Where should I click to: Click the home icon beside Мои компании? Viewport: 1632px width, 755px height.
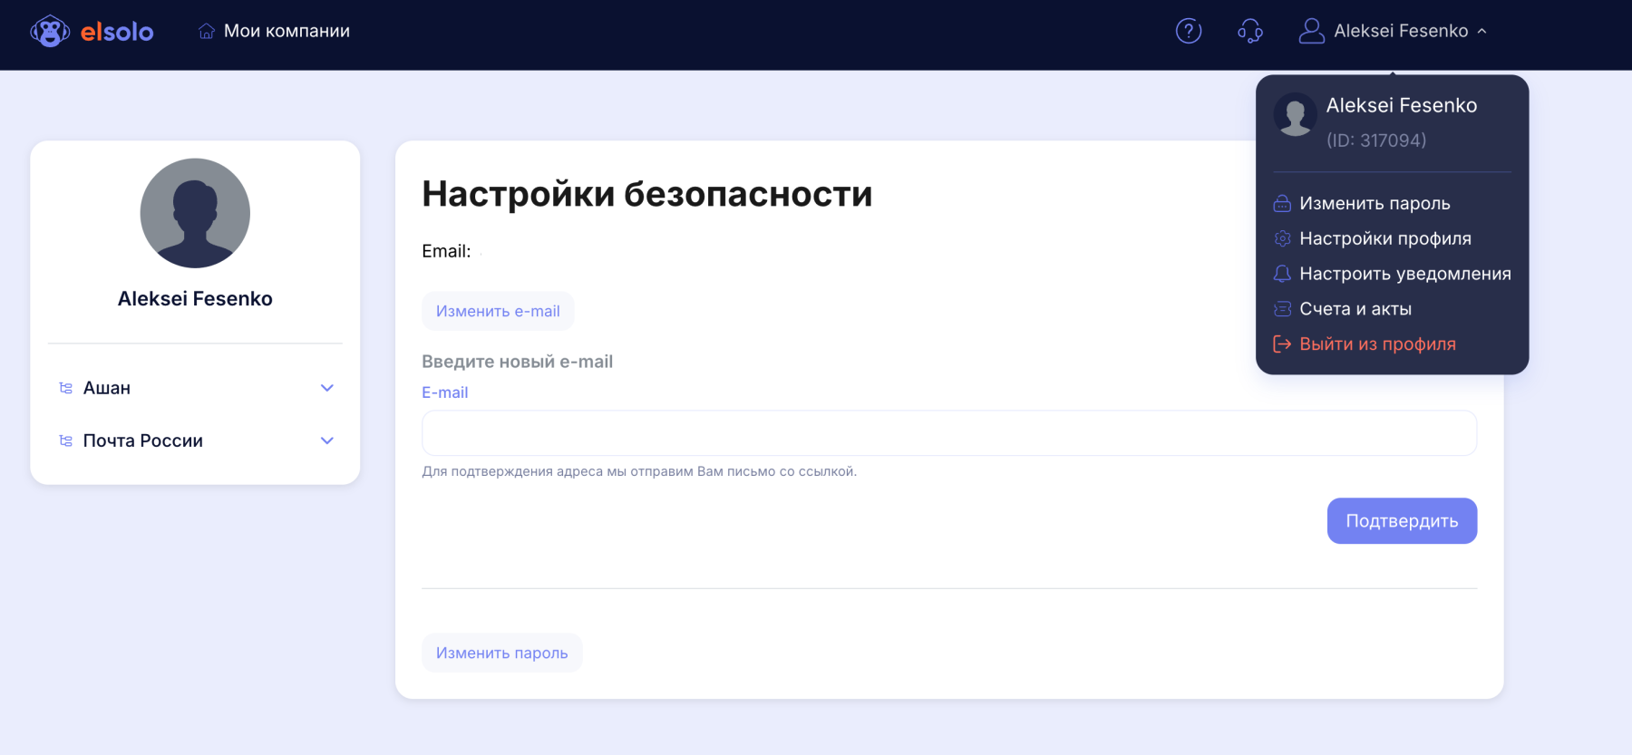pos(207,32)
